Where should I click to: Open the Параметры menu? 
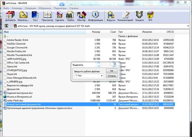click(x=60, y=8)
